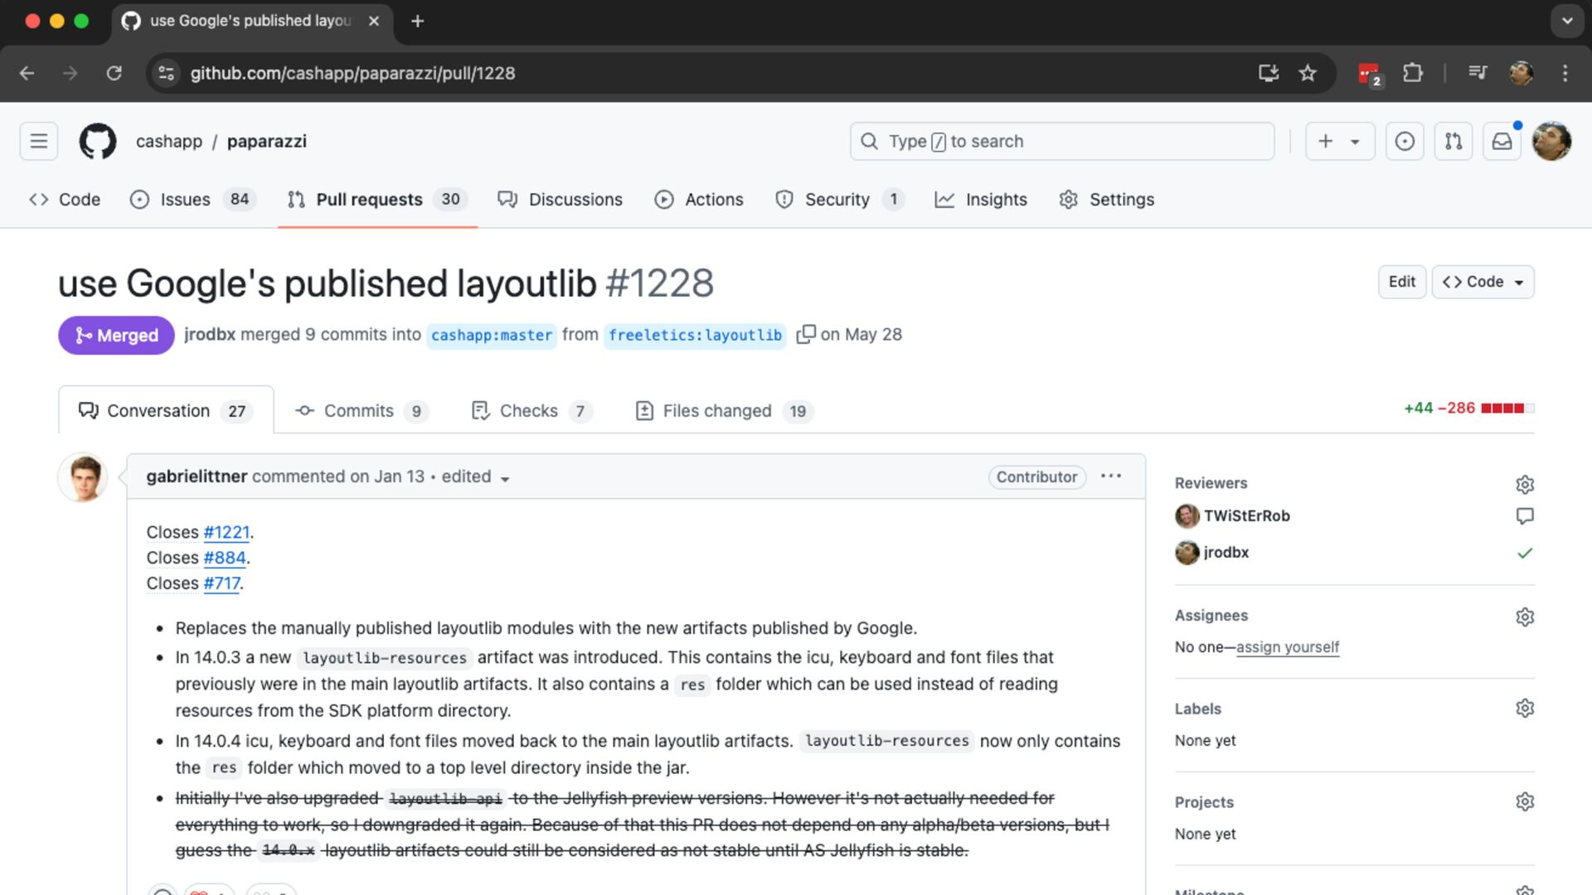
Task: Switch to Files changed tab
Action: pos(724,411)
